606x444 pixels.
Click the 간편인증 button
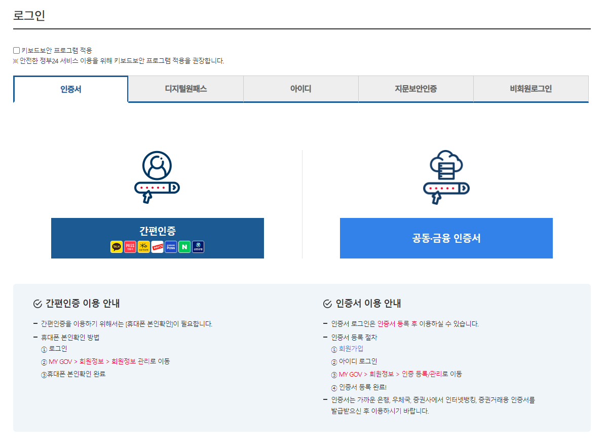coord(157,238)
